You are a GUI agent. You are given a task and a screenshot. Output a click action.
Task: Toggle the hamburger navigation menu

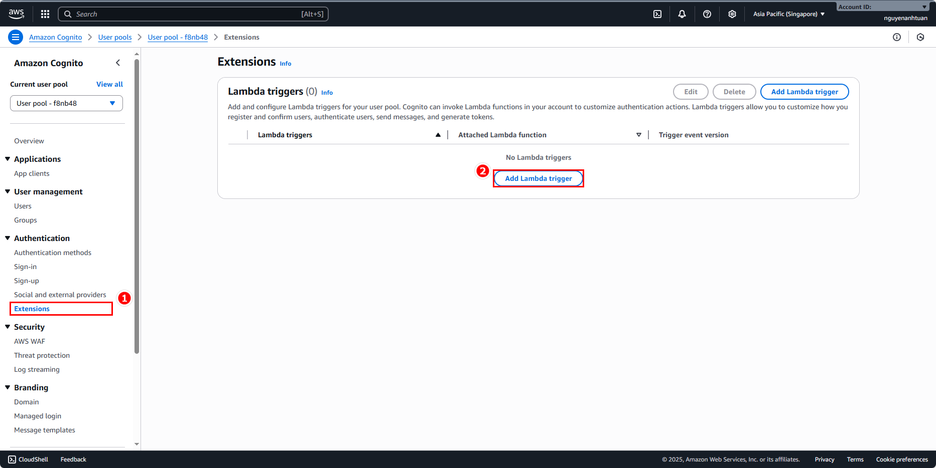16,37
